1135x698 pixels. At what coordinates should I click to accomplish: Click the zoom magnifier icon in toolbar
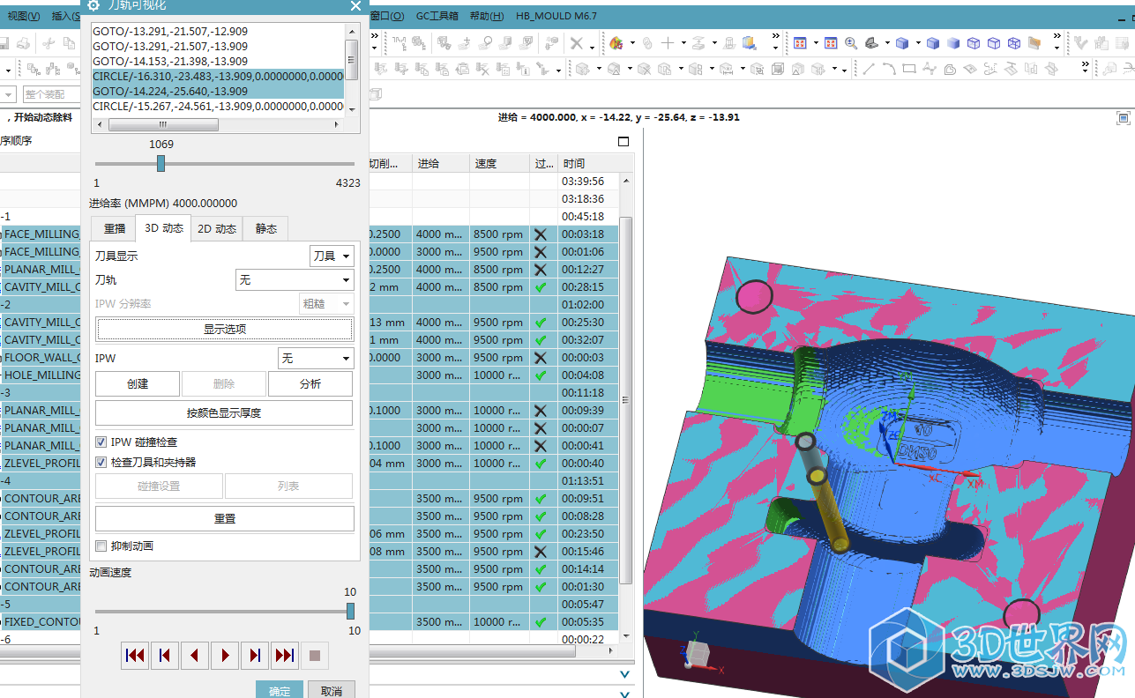(850, 42)
